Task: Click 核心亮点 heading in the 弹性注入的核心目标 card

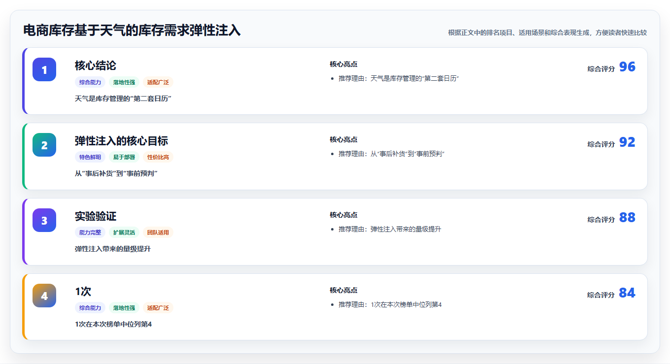Action: pyautogui.click(x=343, y=139)
